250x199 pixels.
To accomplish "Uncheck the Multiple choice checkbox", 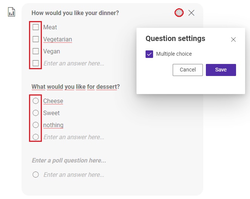I will click(149, 54).
